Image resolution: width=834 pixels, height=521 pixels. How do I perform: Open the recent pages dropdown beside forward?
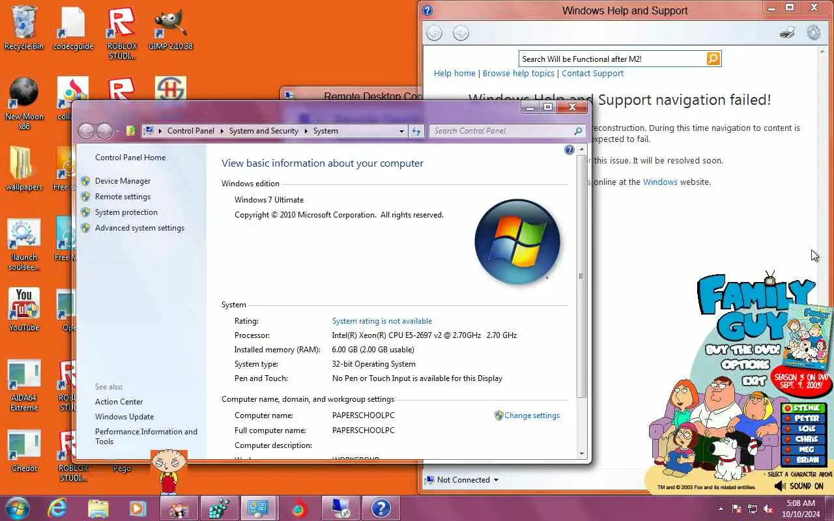pyautogui.click(x=117, y=132)
